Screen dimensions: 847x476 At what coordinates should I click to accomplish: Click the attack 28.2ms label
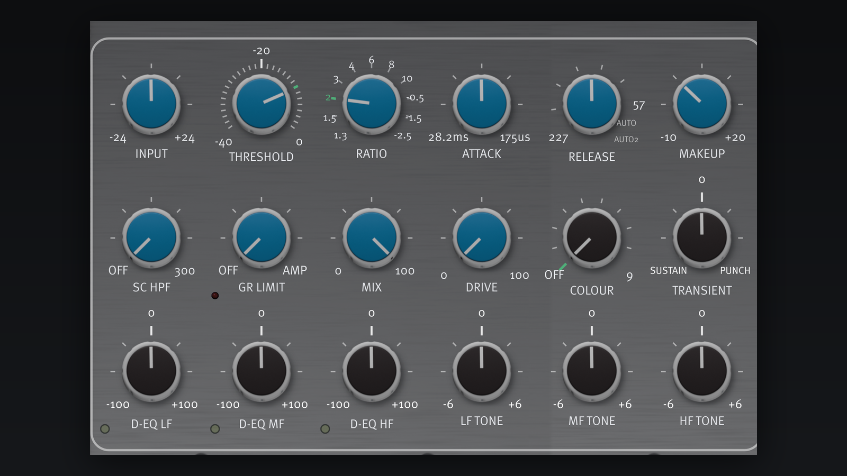(x=448, y=138)
